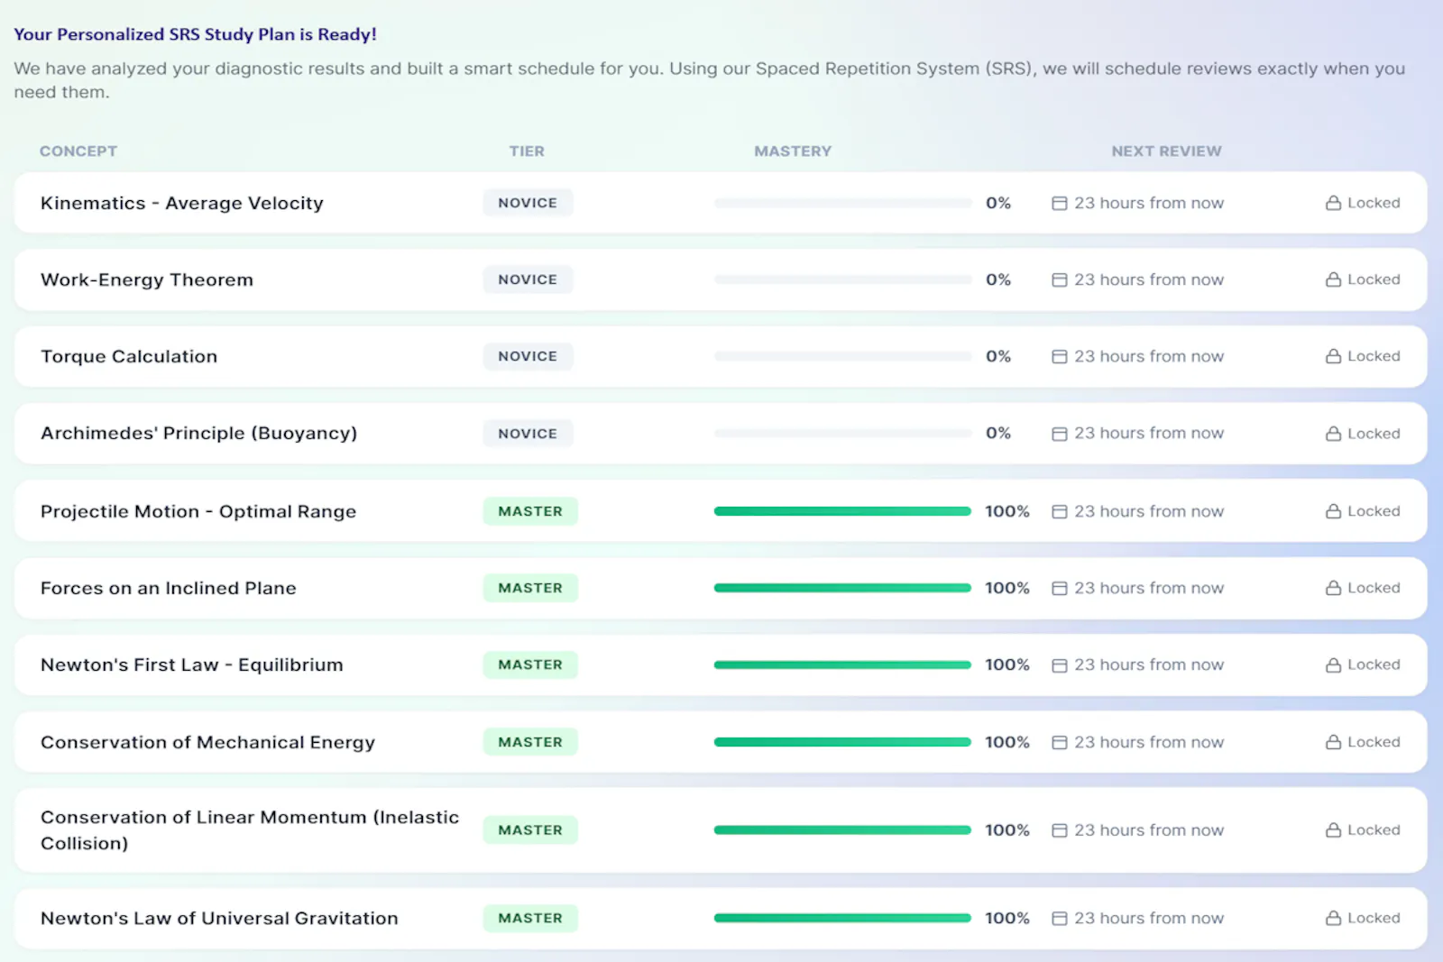Click the NOVICE badge for Torque Calculation
This screenshot has width=1443, height=962.
528,356
